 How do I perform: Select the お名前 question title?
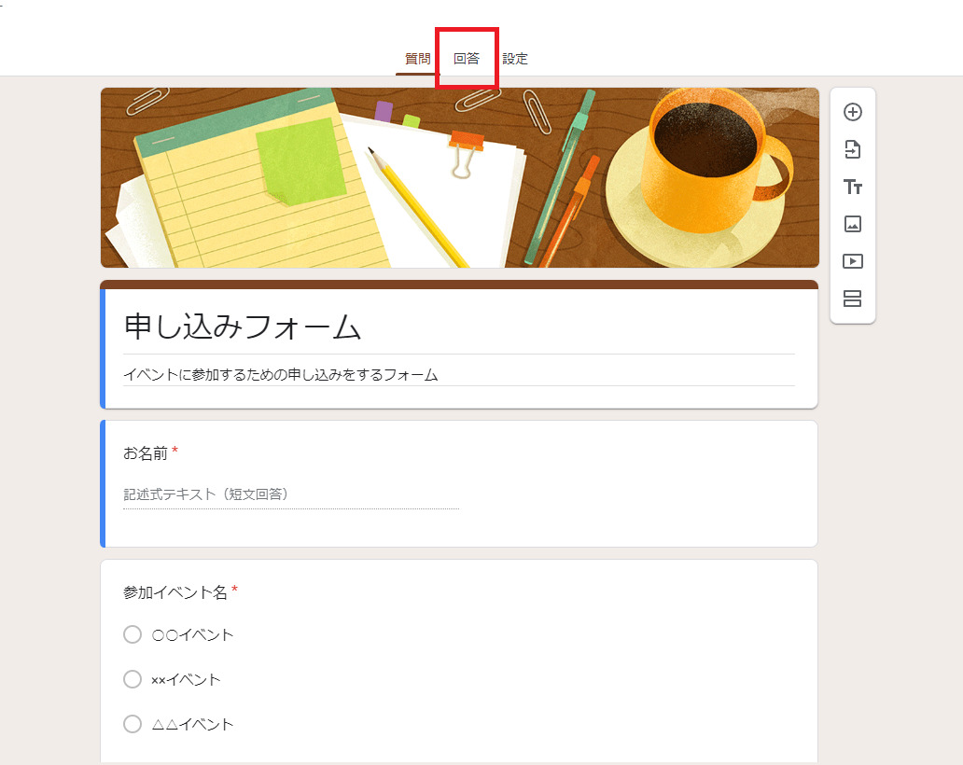[146, 453]
